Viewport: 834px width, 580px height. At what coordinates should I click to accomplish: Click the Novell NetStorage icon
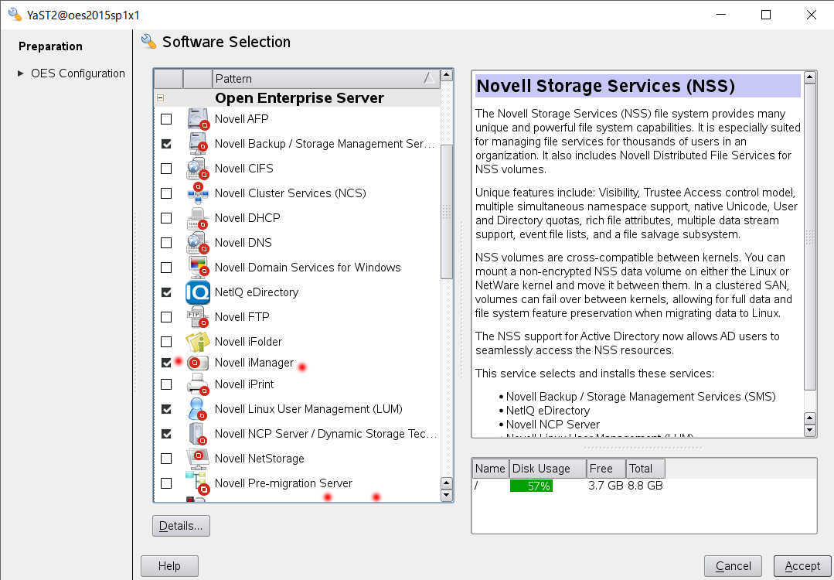(198, 458)
